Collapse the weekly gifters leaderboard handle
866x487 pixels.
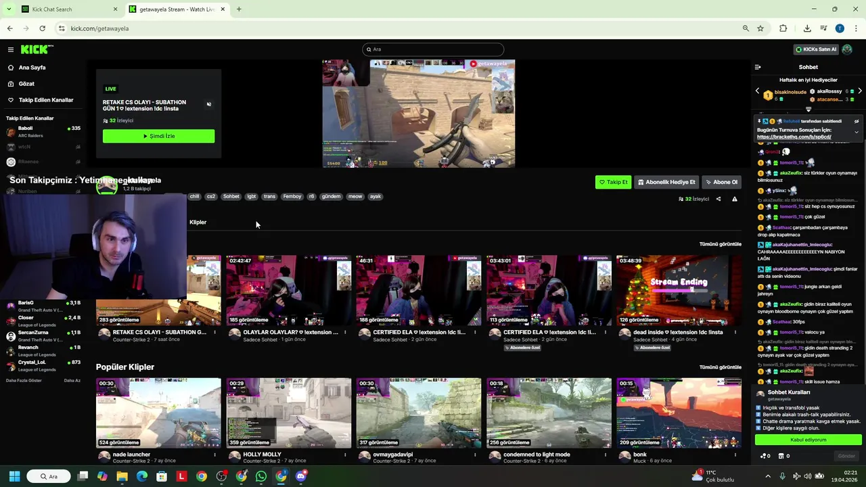[x=808, y=109]
